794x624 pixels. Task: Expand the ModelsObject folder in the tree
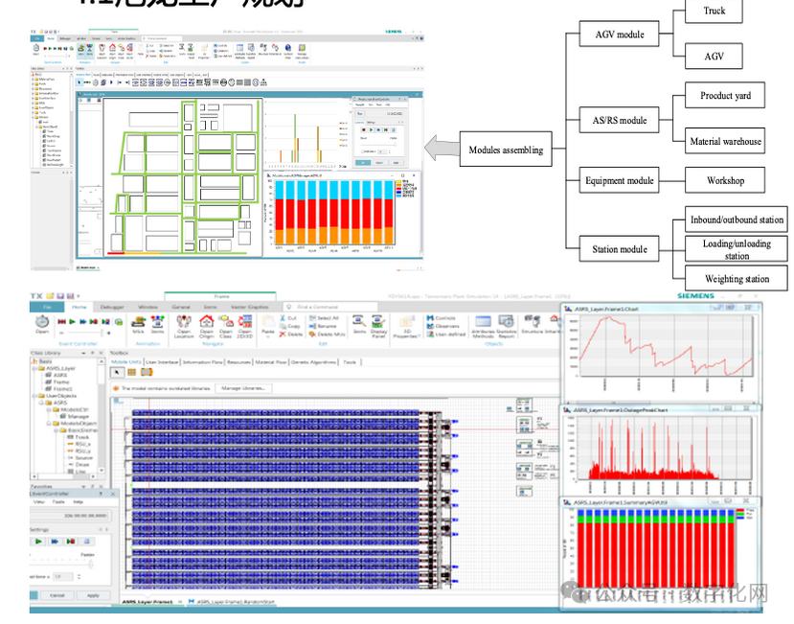[x=51, y=423]
